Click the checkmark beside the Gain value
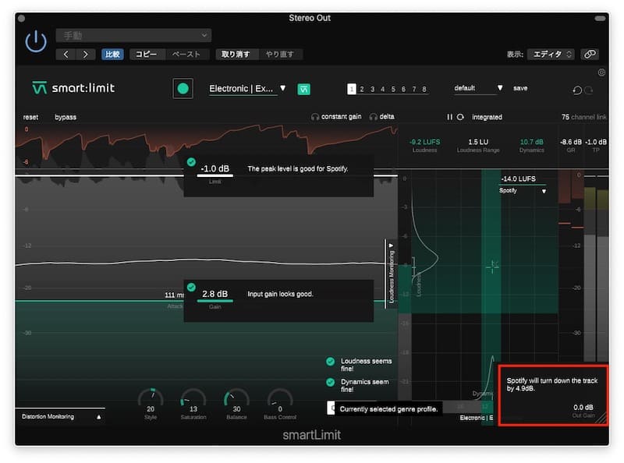This screenshot has width=624, height=463. click(x=191, y=287)
